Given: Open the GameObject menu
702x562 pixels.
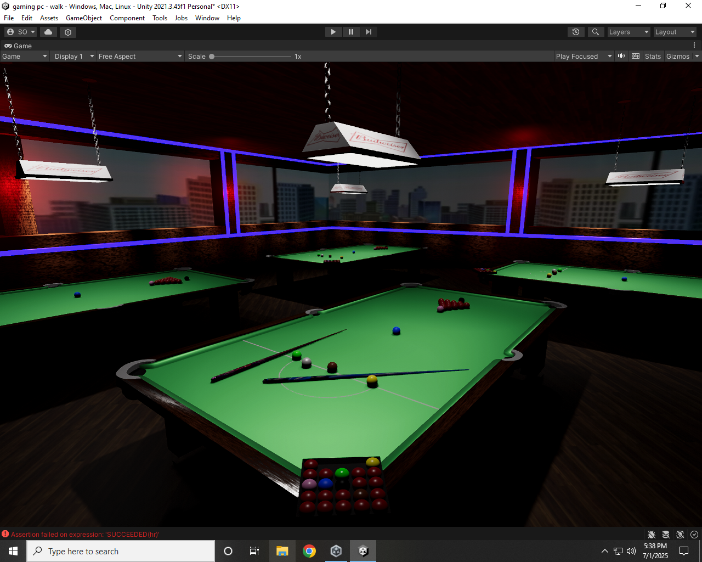Looking at the screenshot, I should tap(84, 18).
